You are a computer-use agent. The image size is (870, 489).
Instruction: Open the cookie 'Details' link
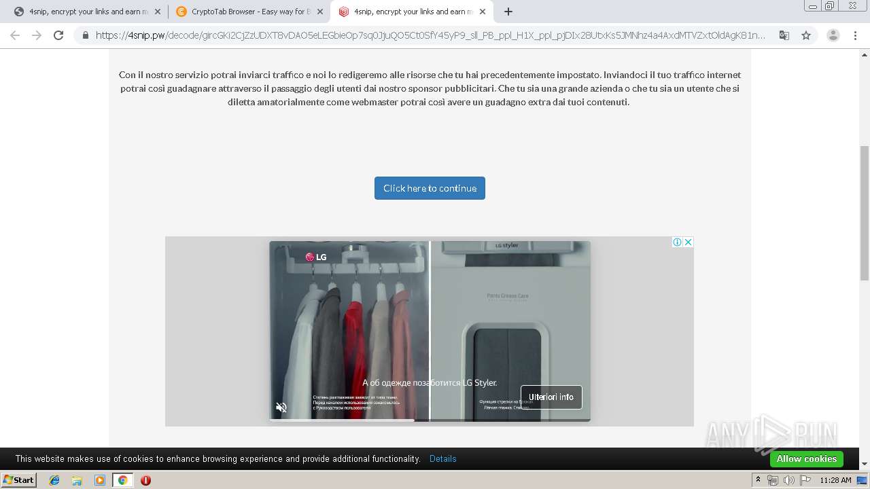click(x=442, y=459)
